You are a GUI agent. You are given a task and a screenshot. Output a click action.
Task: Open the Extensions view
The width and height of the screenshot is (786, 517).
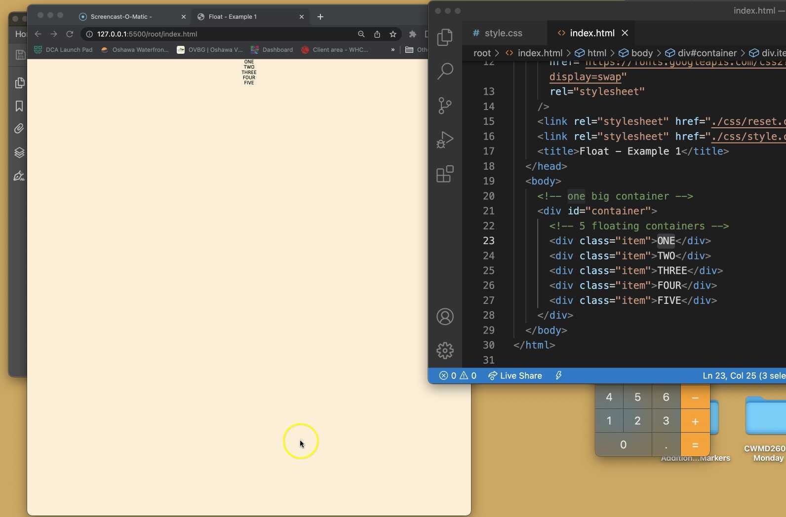[445, 174]
